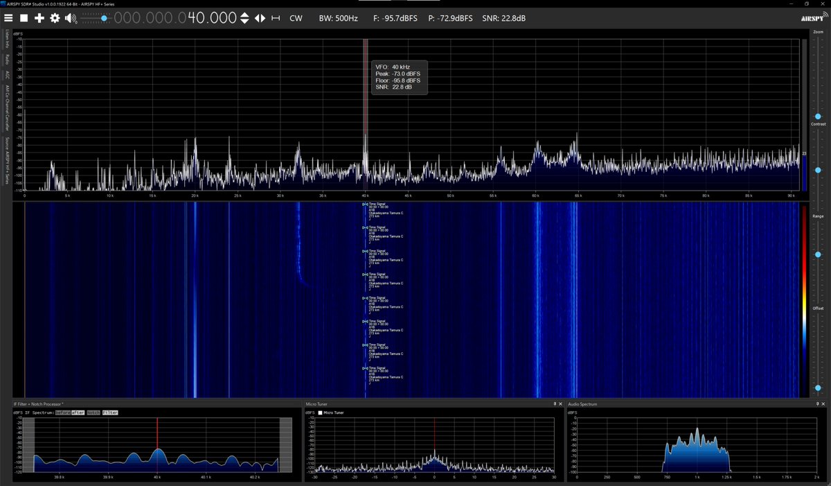Enable the Micro Tuner checkbox
The height and width of the screenshot is (486, 831).
(x=320, y=413)
